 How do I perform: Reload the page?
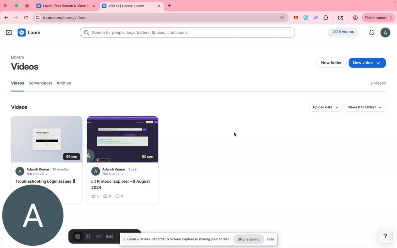26,18
